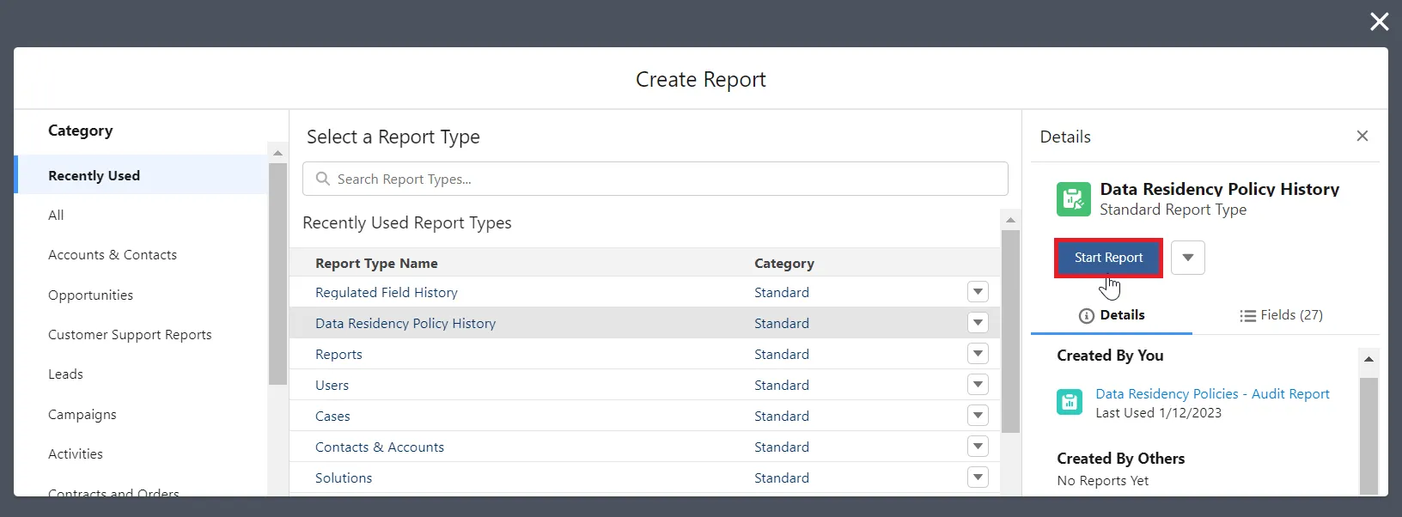Close the Details panel with its X icon
The height and width of the screenshot is (517, 1402).
click(x=1362, y=136)
